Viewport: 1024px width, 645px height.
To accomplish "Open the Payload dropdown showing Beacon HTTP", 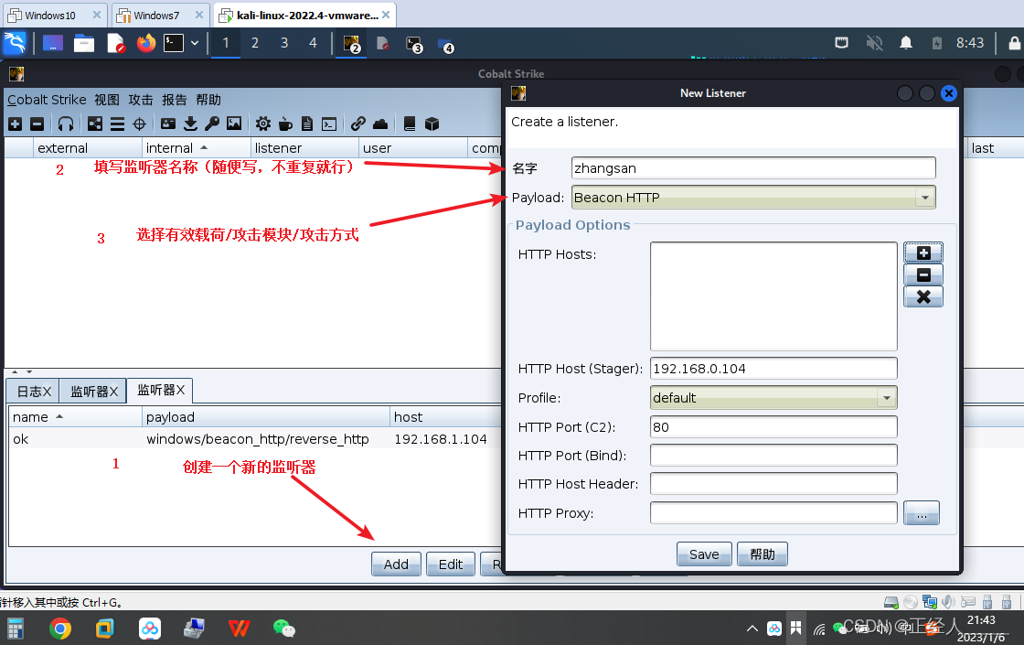I will pos(753,198).
